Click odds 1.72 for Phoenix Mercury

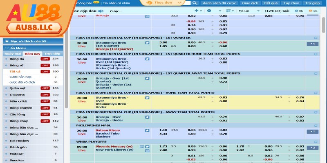click(x=163, y=146)
